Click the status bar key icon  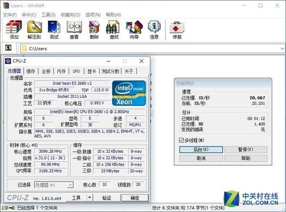pyautogui.click(x=12, y=208)
